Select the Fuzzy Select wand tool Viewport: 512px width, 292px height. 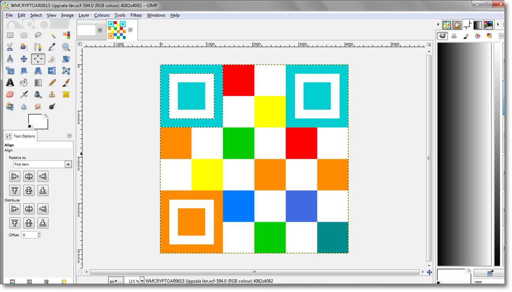pyautogui.click(x=52, y=35)
